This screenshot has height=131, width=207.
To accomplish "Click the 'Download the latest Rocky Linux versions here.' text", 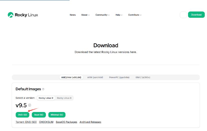I will [x=105, y=52].
